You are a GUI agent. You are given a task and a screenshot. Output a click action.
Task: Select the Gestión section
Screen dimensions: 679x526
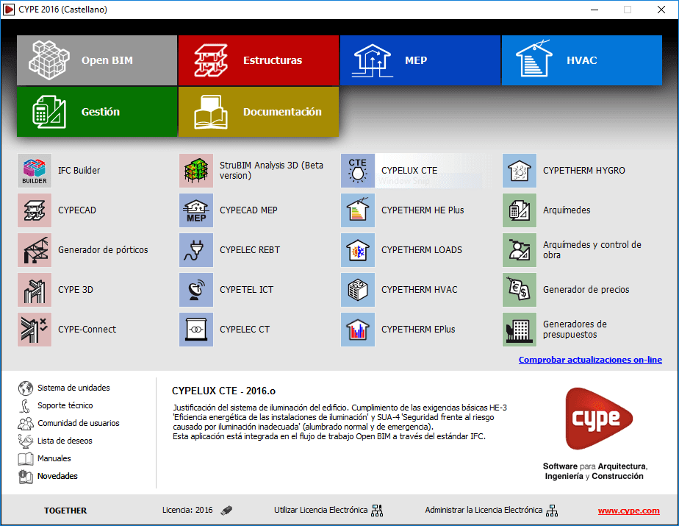(96, 112)
